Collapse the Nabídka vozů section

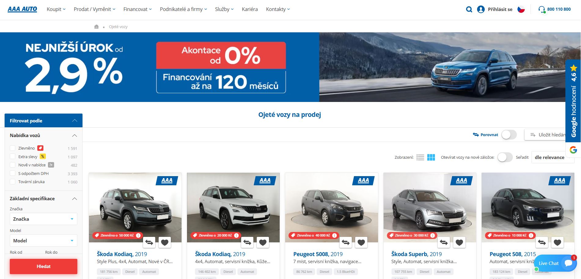pos(43,135)
